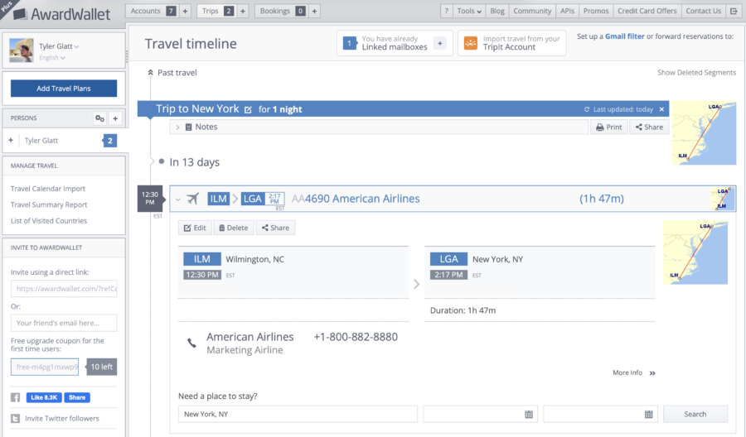Open Credit Card Offers menu item
This screenshot has width=746, height=437.
pos(647,11)
